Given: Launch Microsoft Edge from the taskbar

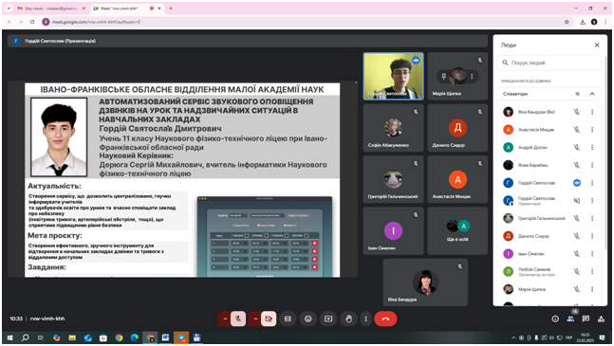Looking at the screenshot, I should coord(135,337).
